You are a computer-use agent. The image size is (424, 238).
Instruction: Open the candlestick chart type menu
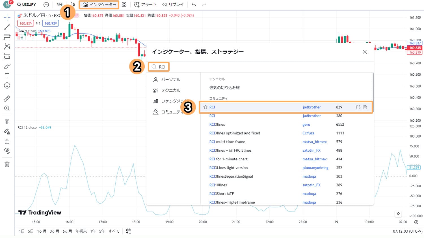click(73, 5)
